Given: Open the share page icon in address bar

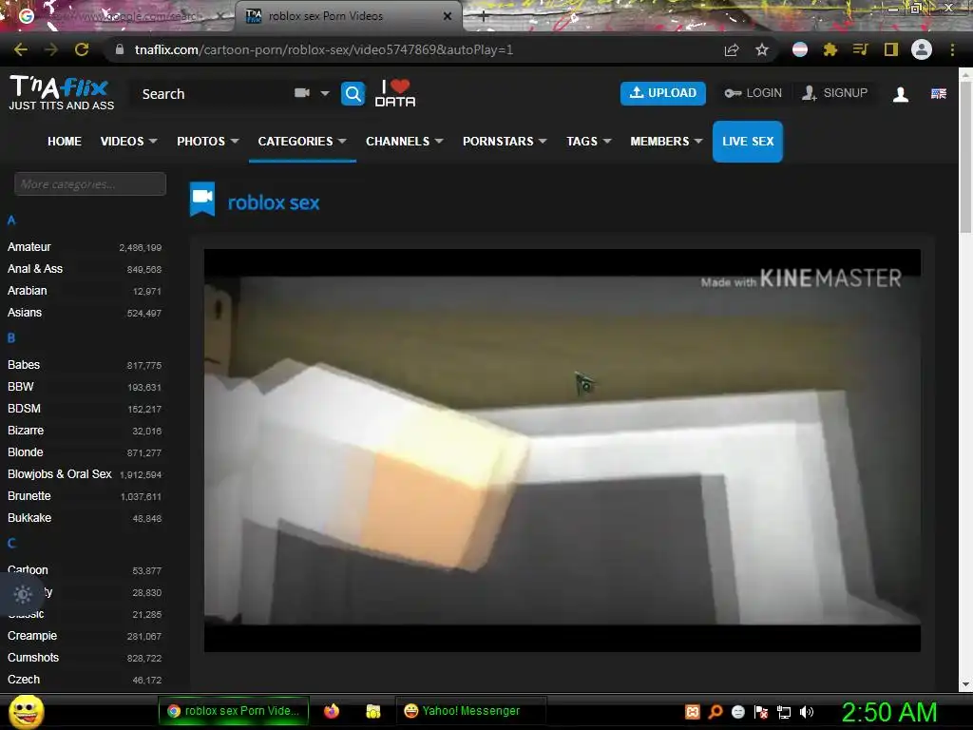Looking at the screenshot, I should [732, 49].
